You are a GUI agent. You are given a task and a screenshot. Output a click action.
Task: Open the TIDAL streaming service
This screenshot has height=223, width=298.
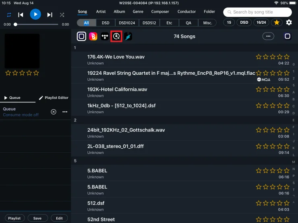coord(105,37)
